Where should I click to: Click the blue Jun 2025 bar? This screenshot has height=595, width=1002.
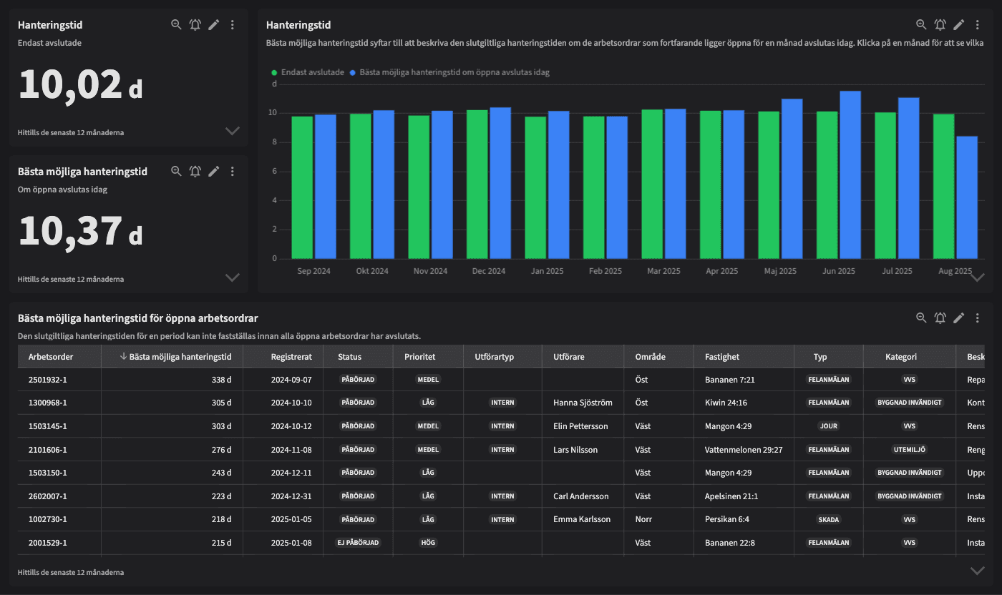(850, 175)
